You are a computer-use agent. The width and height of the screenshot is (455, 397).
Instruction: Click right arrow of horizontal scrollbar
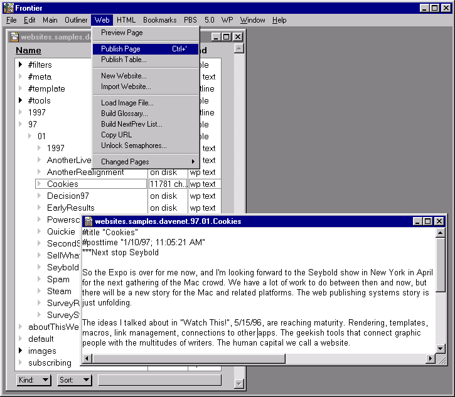430,358
